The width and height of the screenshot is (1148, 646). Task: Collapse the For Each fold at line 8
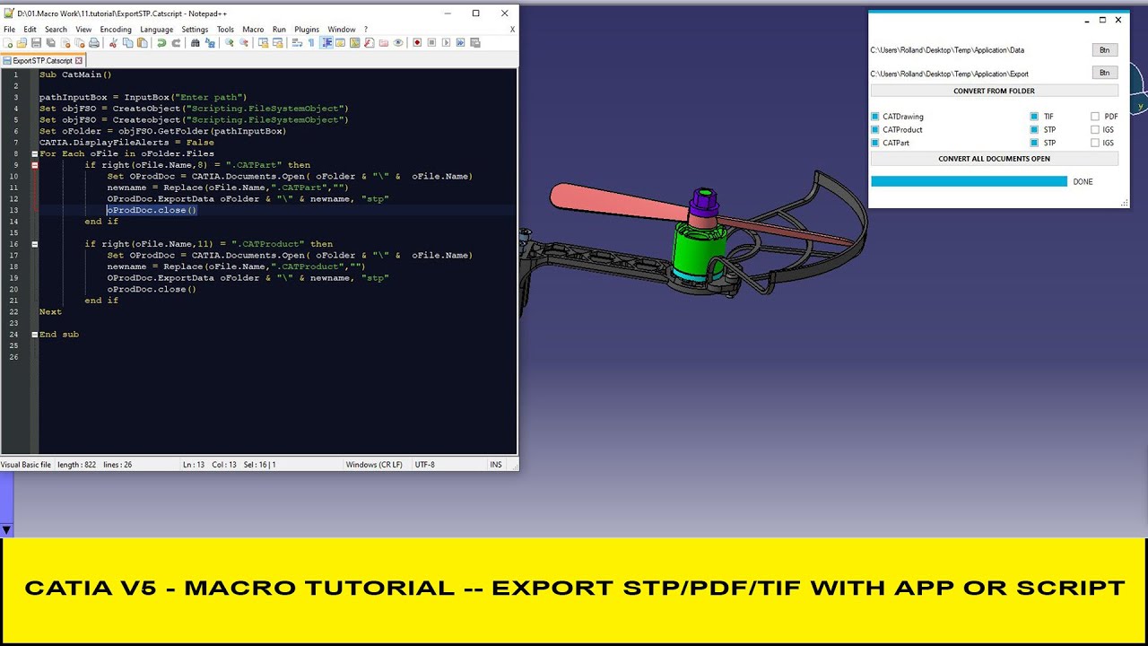[35, 153]
